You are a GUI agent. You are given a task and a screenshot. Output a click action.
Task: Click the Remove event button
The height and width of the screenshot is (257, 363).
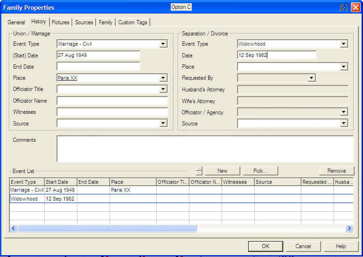(x=336, y=171)
